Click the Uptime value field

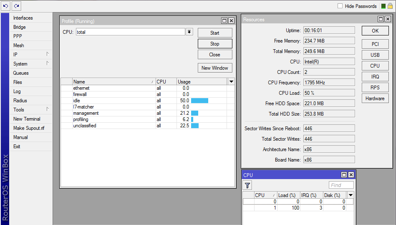[329, 30]
